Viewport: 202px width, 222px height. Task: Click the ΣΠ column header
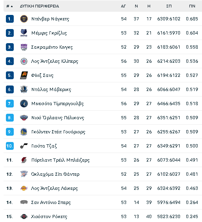click(169, 6)
